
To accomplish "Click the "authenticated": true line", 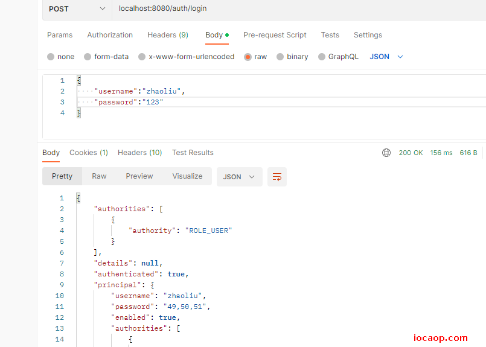I will [x=141, y=274].
